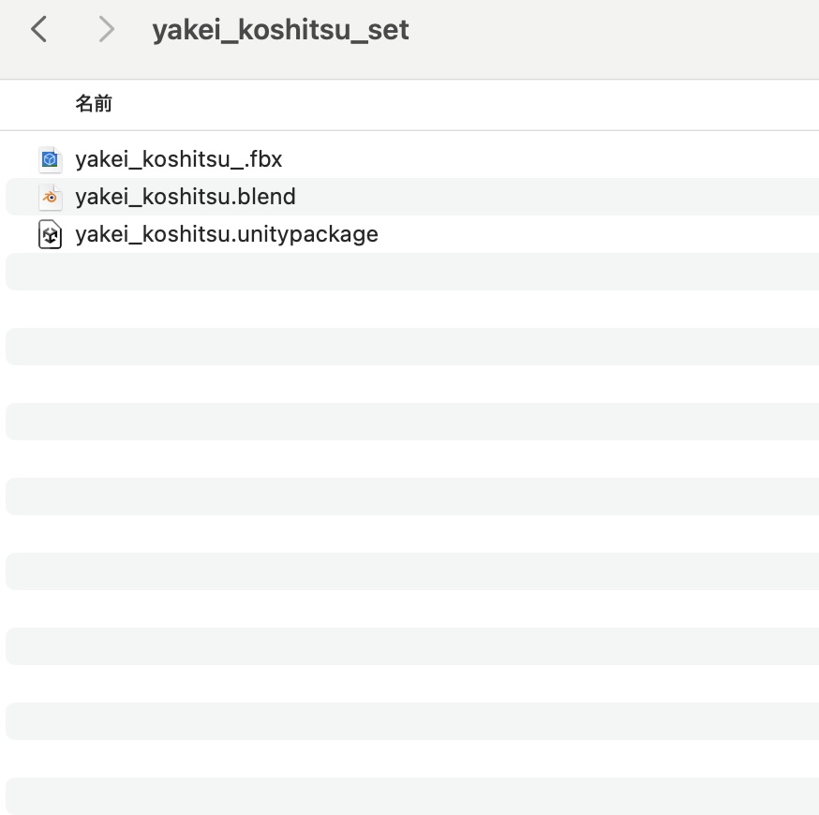This screenshot has height=815, width=819.
Task: Click the filename text yakei_koshitsu.unitypackage
Action: [x=227, y=234]
